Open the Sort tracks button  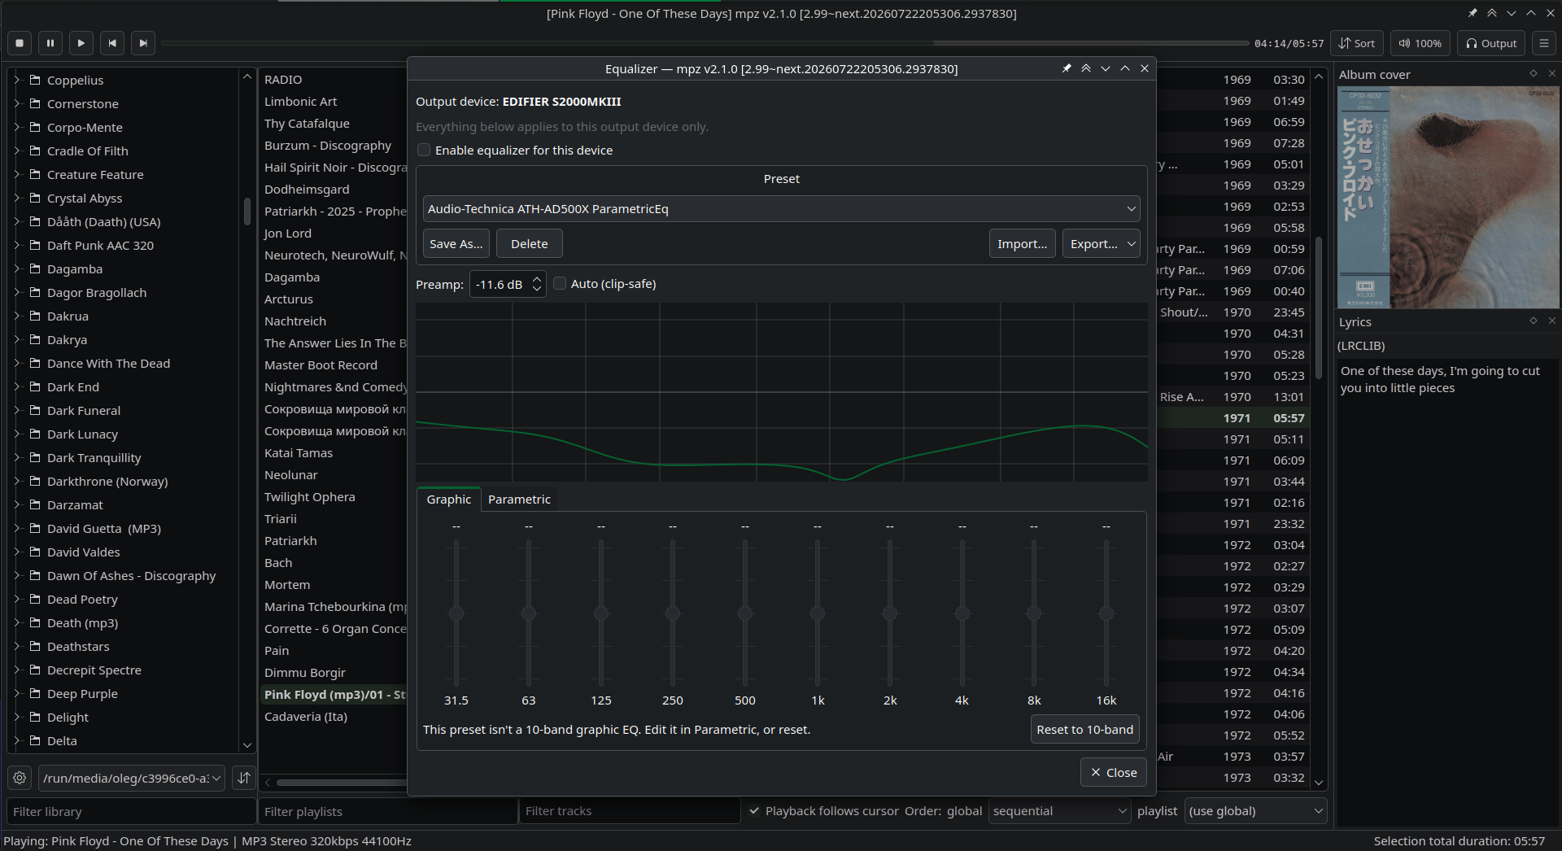[x=1358, y=43]
